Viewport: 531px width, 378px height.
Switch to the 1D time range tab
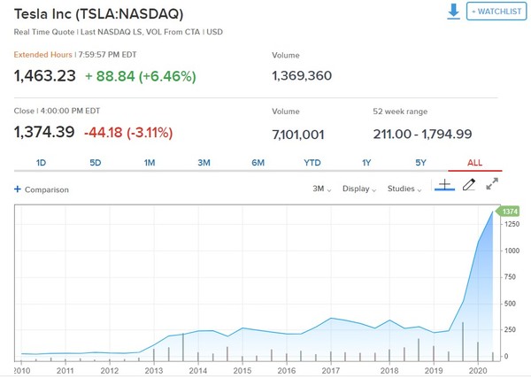pyautogui.click(x=41, y=163)
